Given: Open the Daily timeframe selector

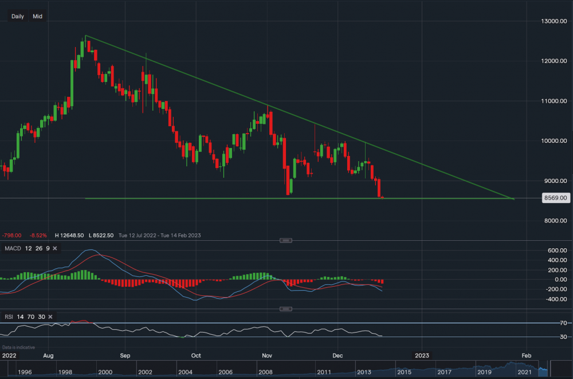Looking at the screenshot, I should [18, 17].
